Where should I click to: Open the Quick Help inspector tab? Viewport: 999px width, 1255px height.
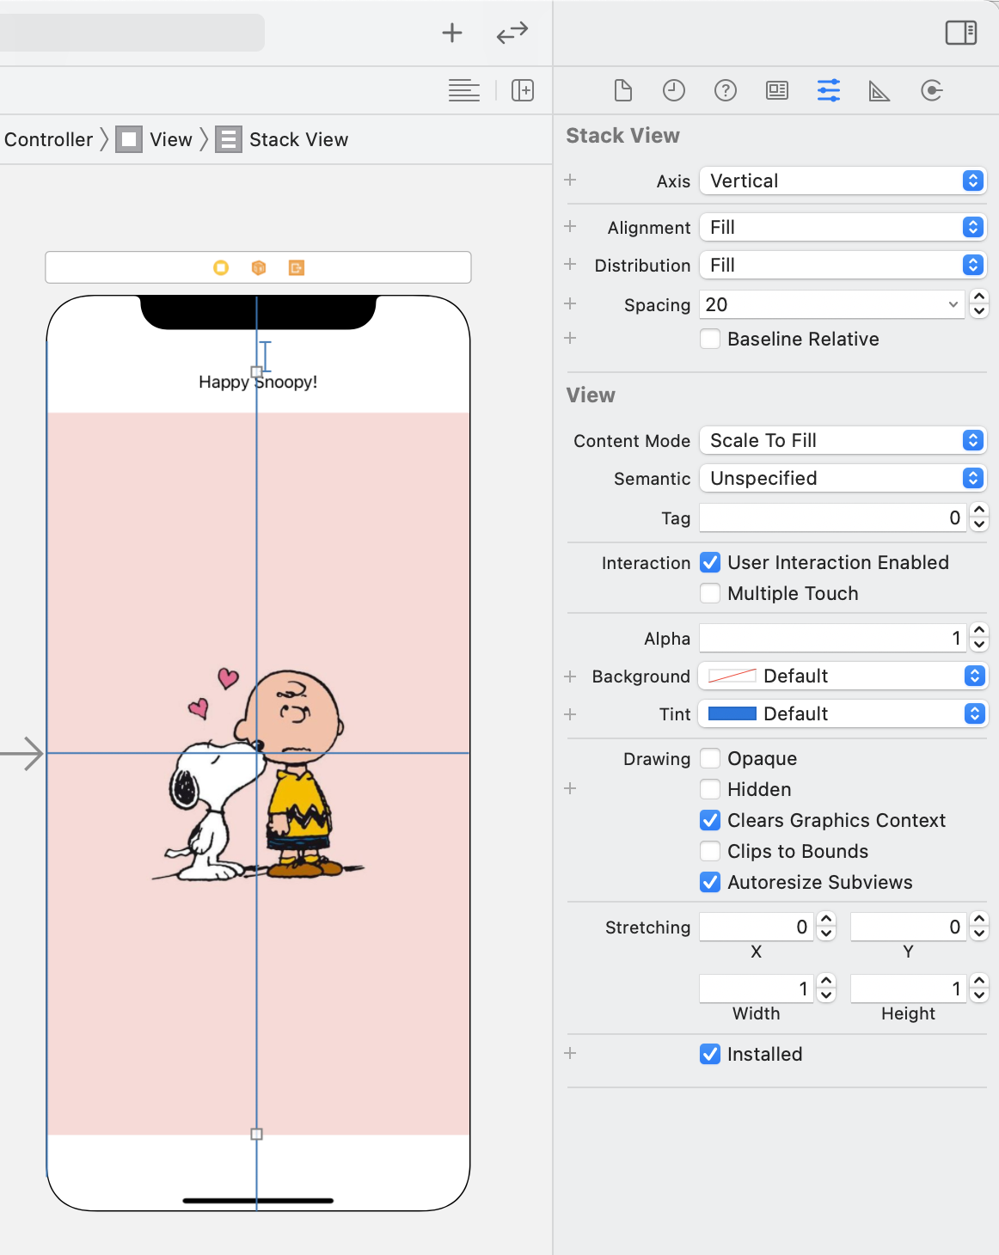[x=726, y=90]
